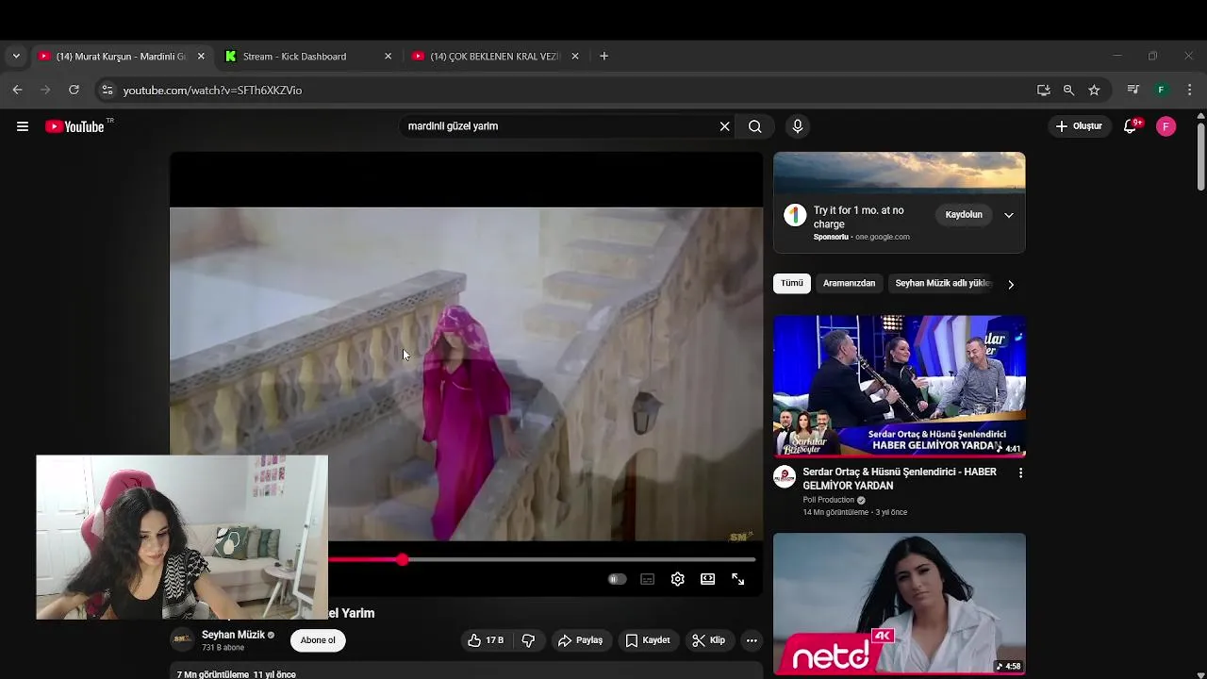The image size is (1207, 679).
Task: Click the red playhead on progress bar
Action: pyautogui.click(x=403, y=560)
